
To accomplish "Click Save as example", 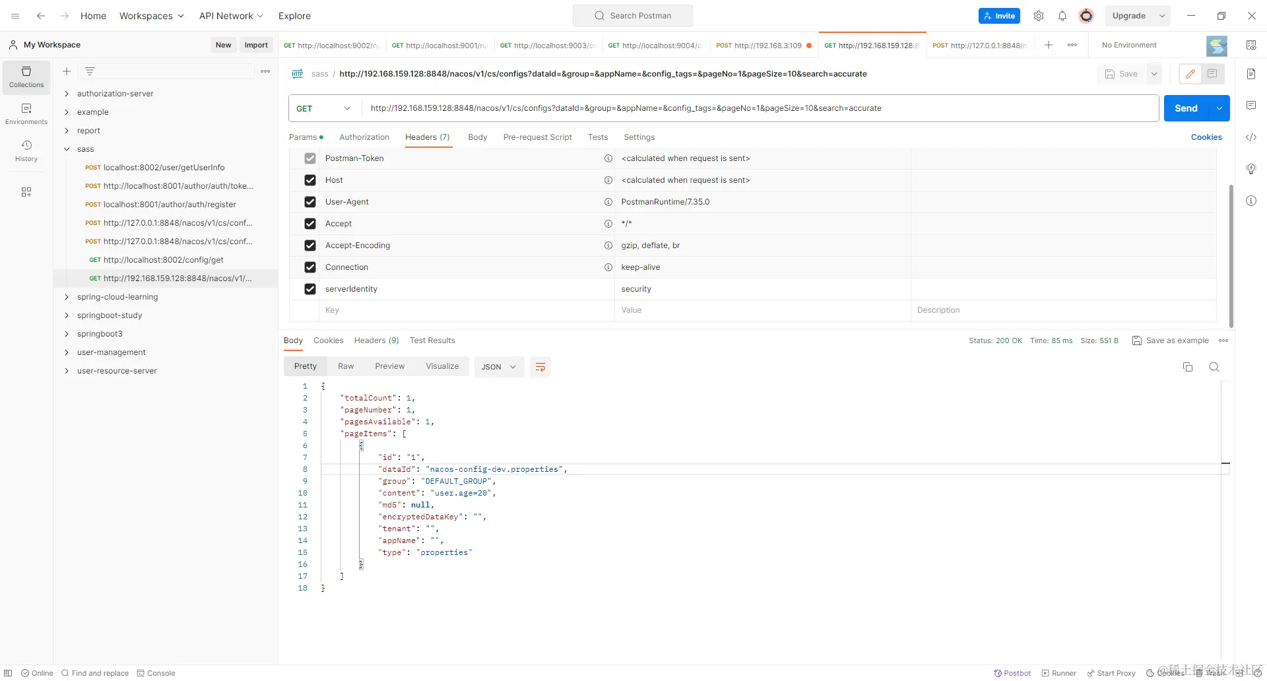I will 1171,340.
